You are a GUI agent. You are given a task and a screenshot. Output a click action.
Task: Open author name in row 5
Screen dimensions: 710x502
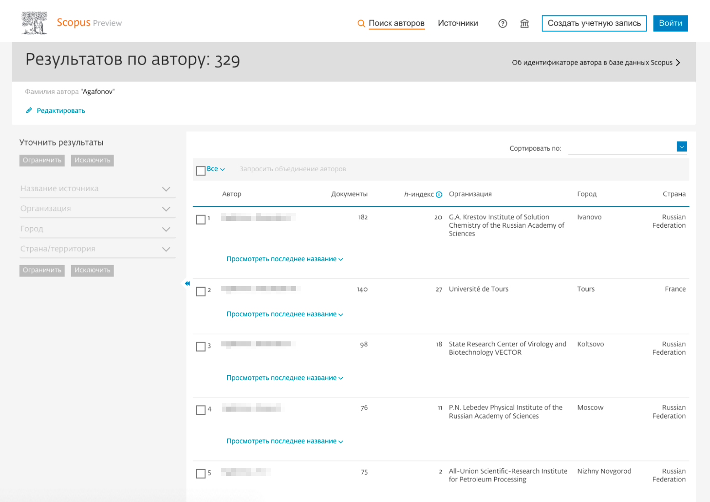[245, 471]
